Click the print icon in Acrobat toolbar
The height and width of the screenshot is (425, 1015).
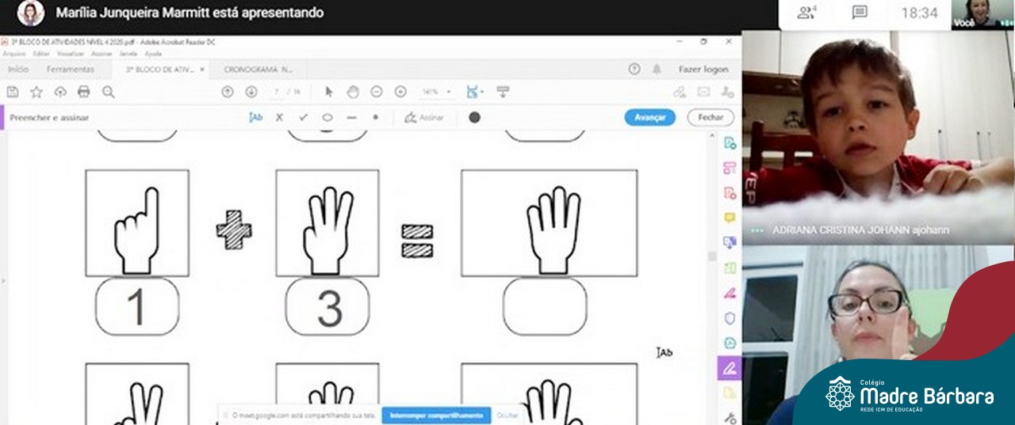click(x=84, y=92)
